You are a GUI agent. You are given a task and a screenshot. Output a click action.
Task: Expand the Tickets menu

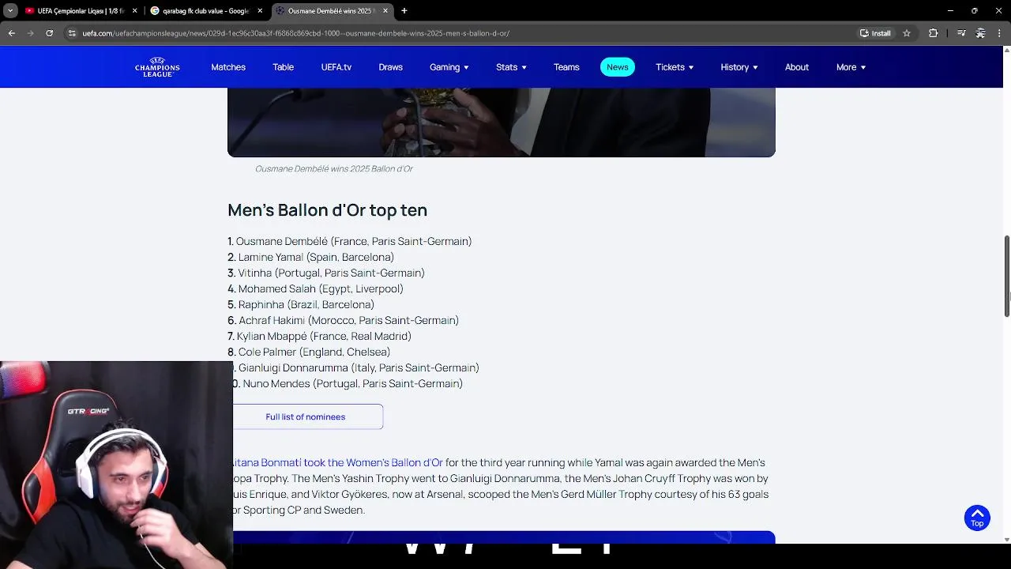675,67
